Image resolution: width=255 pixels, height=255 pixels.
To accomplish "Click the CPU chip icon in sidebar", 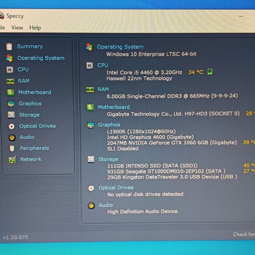I will coord(10,69).
